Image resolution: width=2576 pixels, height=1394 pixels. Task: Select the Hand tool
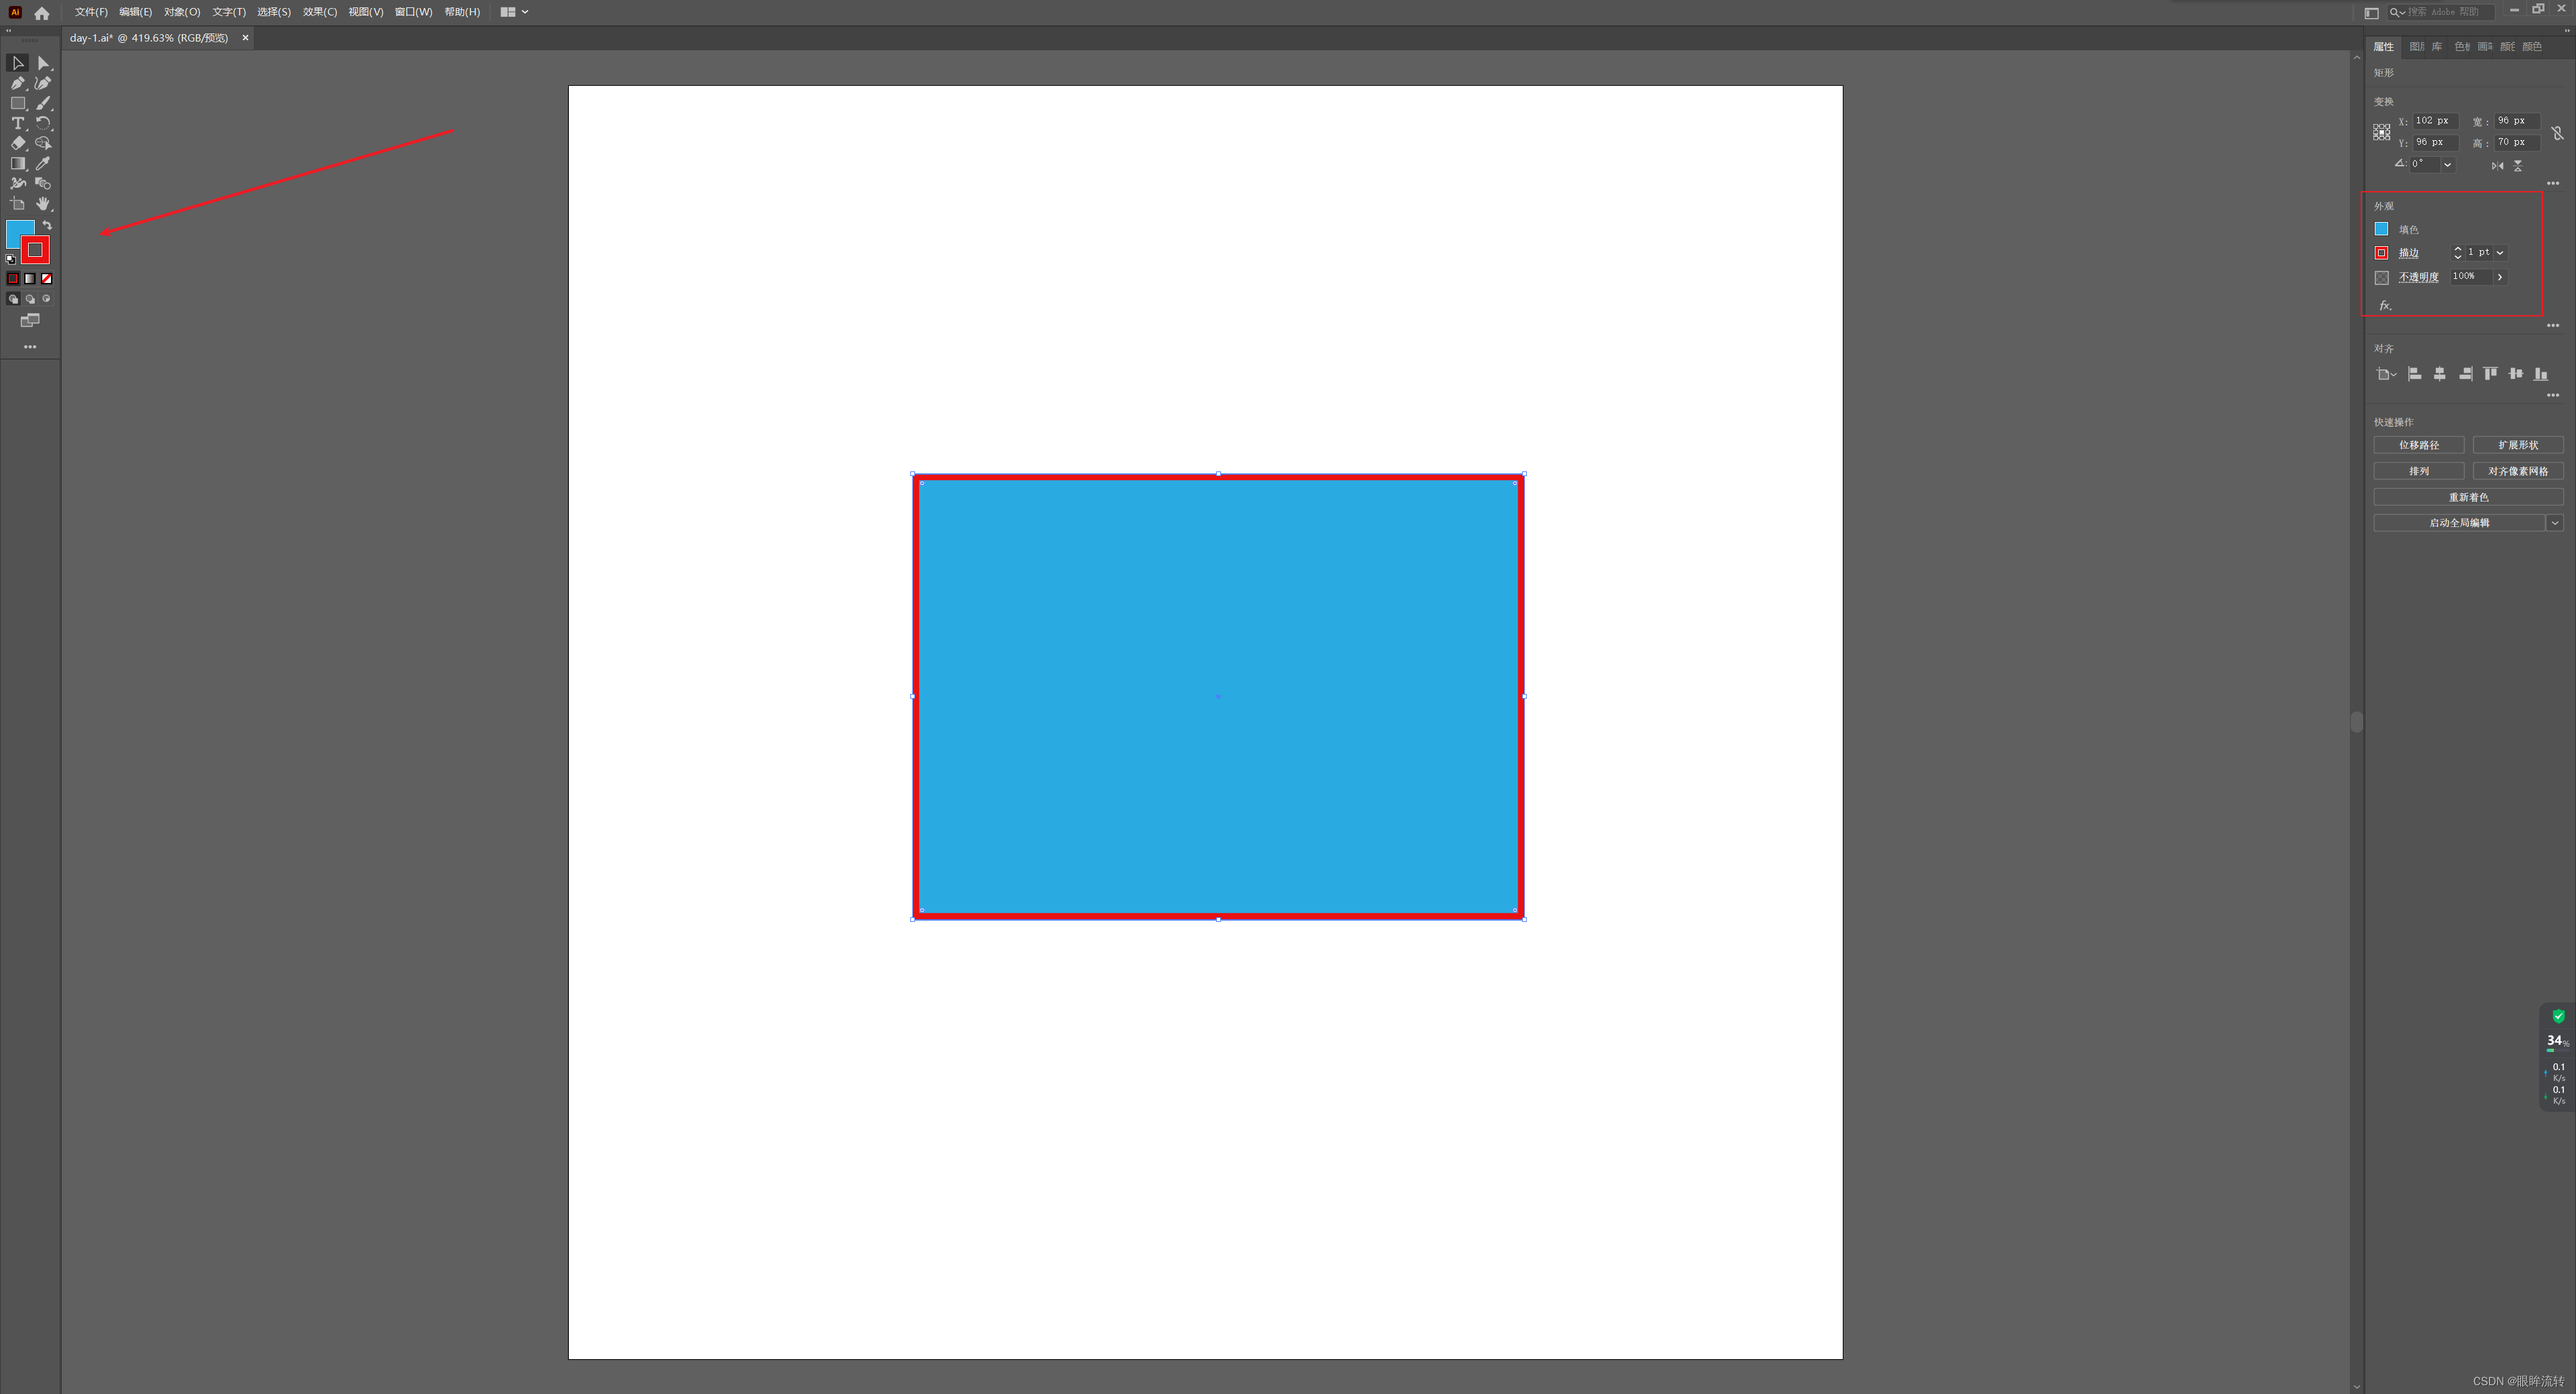(43, 203)
